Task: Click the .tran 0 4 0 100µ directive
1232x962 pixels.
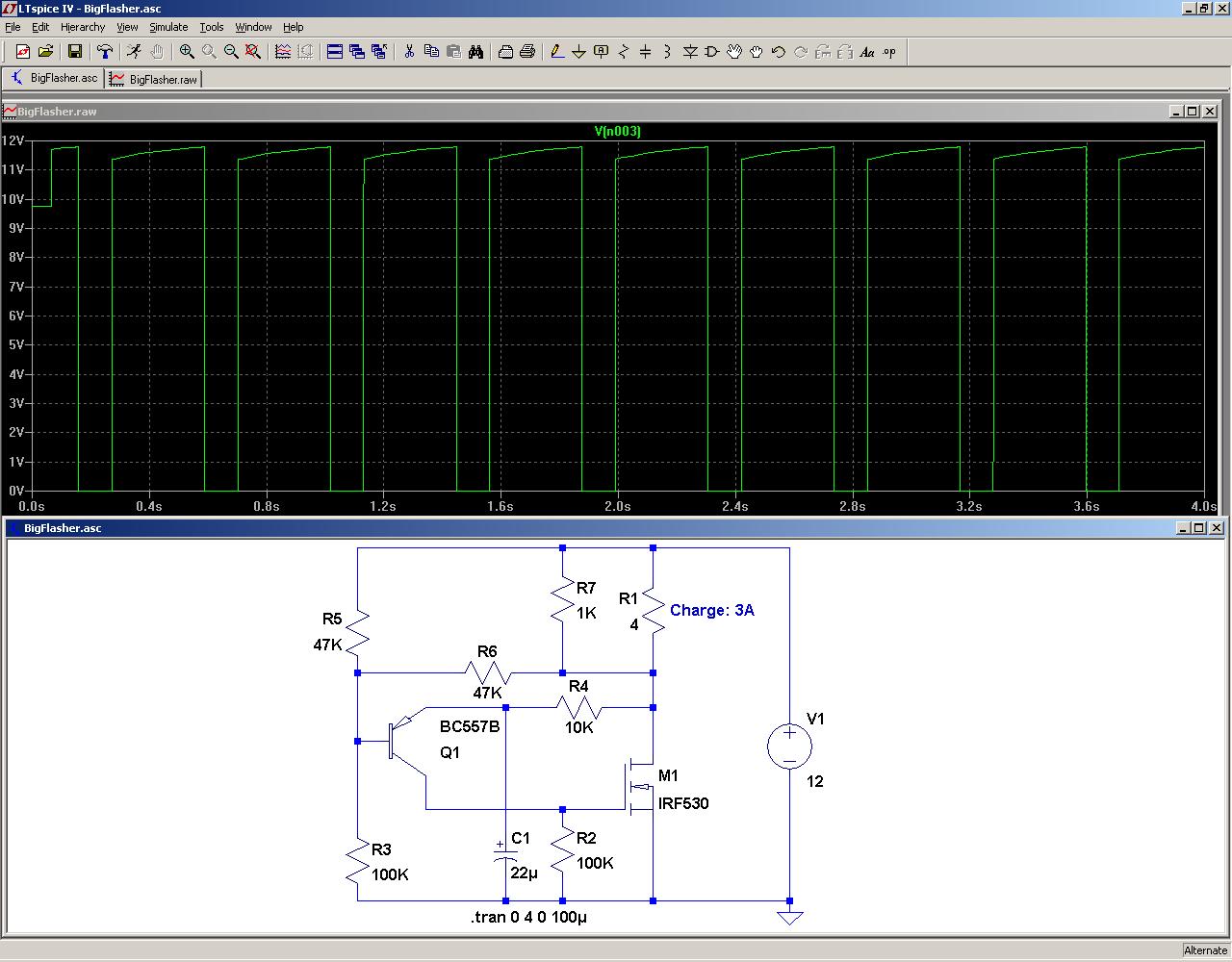Action: click(528, 917)
